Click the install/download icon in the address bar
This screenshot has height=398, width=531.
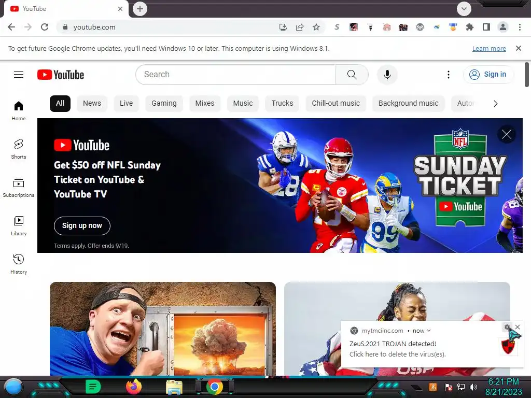(x=283, y=27)
